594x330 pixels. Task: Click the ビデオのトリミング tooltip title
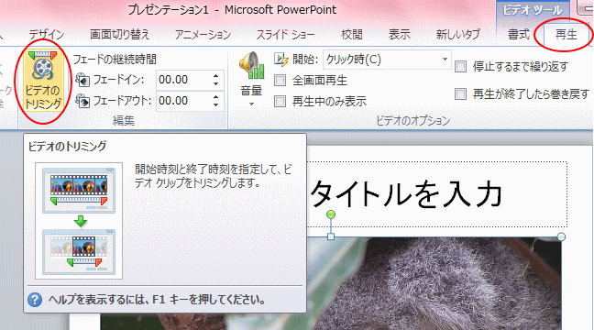[68, 147]
